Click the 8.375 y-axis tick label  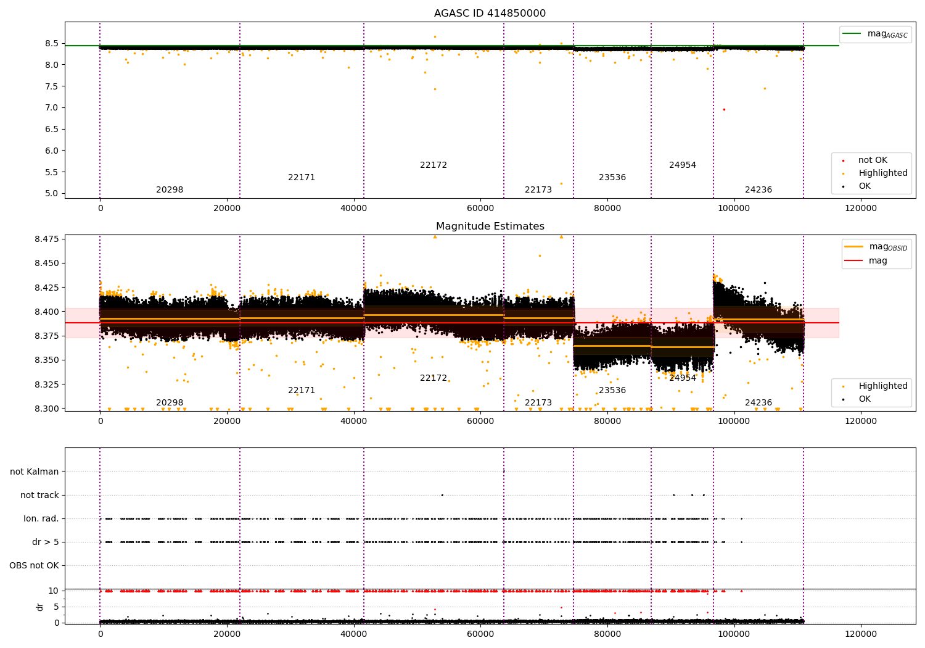(47, 336)
